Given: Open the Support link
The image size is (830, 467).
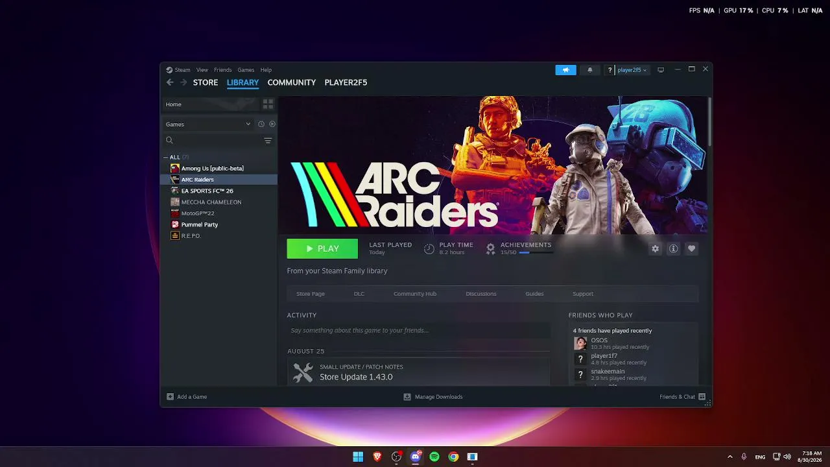Looking at the screenshot, I should tap(583, 294).
